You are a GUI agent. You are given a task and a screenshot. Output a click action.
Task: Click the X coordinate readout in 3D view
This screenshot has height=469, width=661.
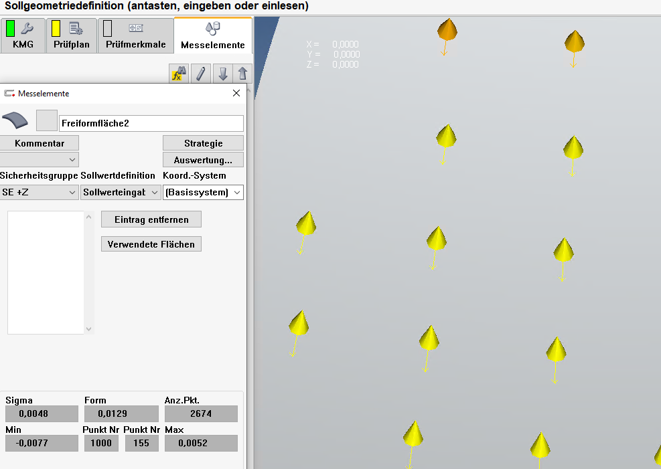point(333,44)
